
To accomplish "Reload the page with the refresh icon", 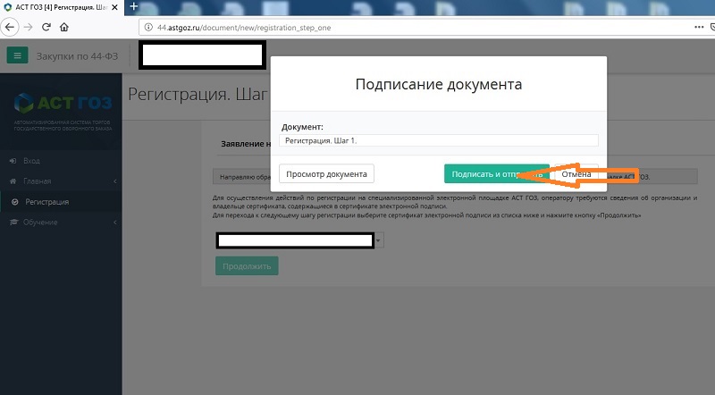I will (46, 27).
